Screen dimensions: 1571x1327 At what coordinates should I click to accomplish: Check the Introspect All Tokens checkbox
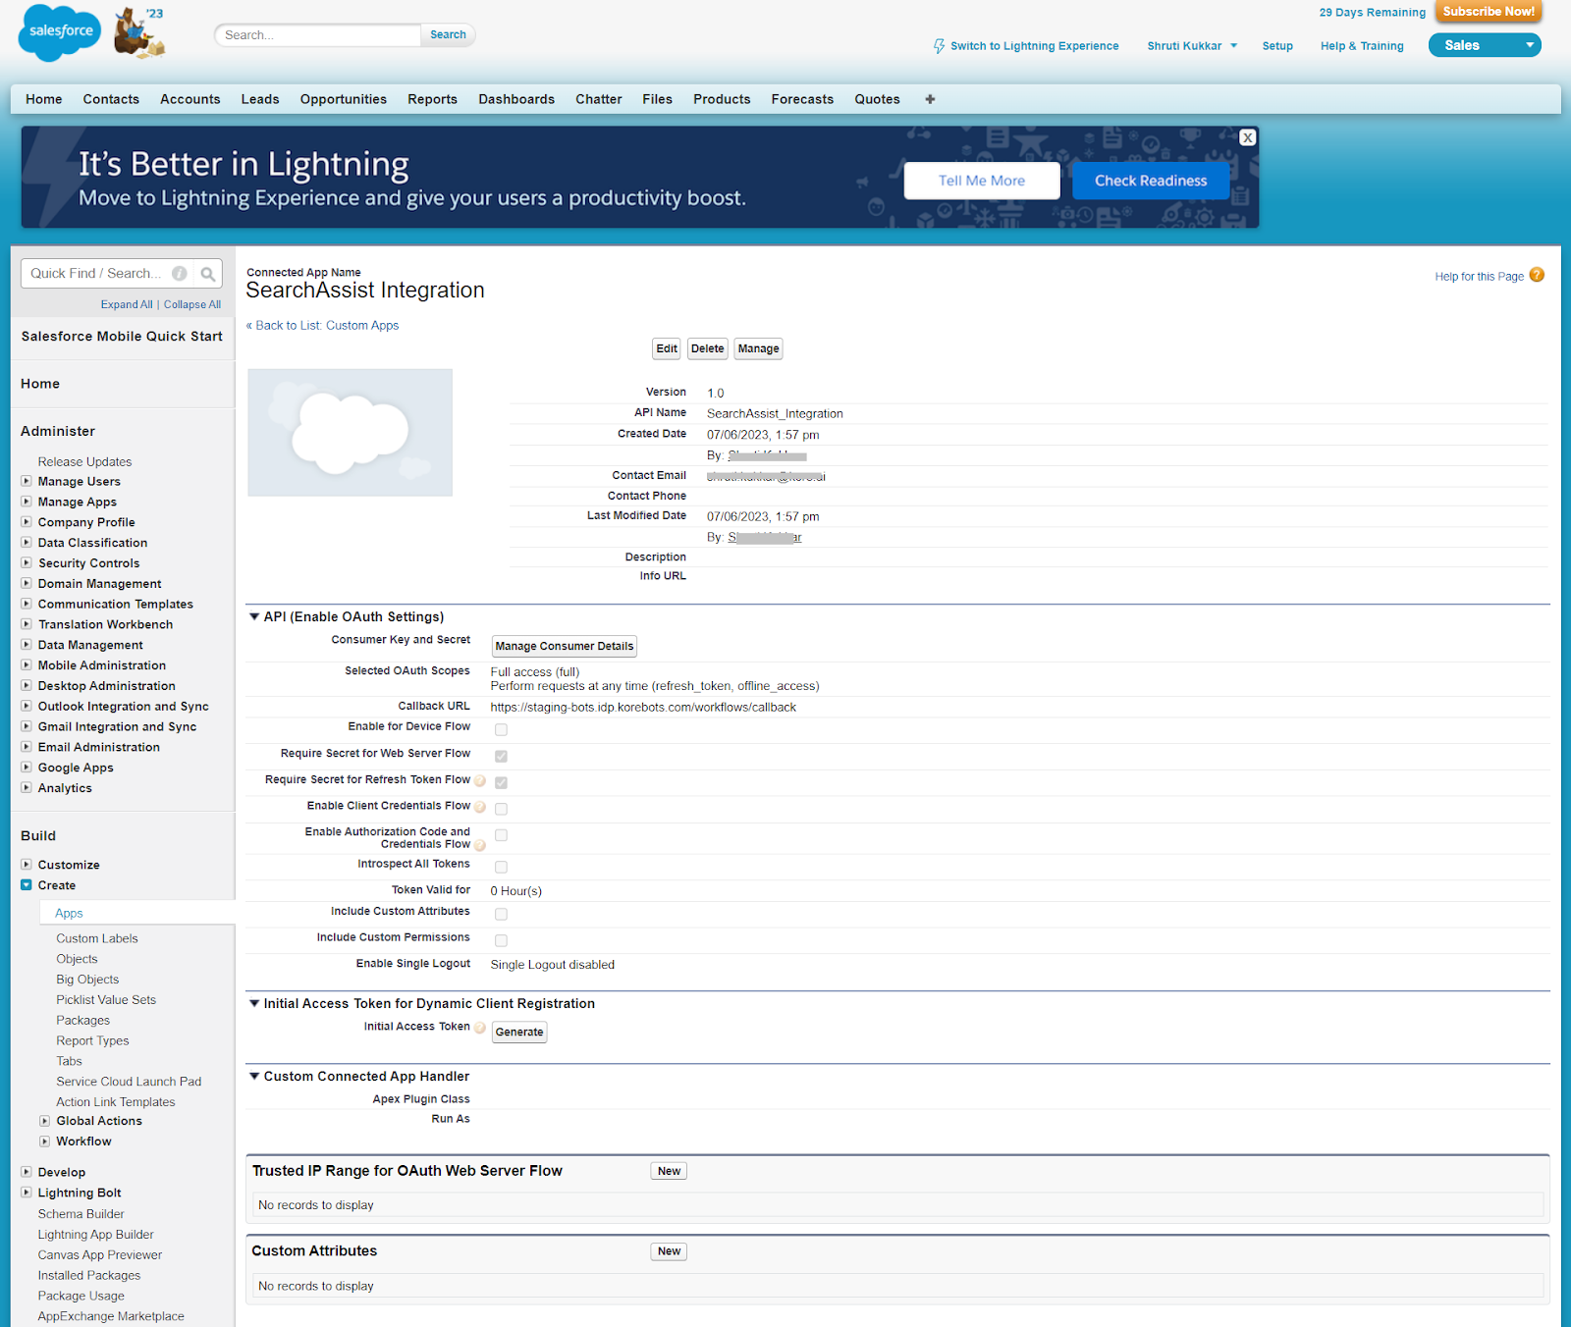tap(501, 867)
